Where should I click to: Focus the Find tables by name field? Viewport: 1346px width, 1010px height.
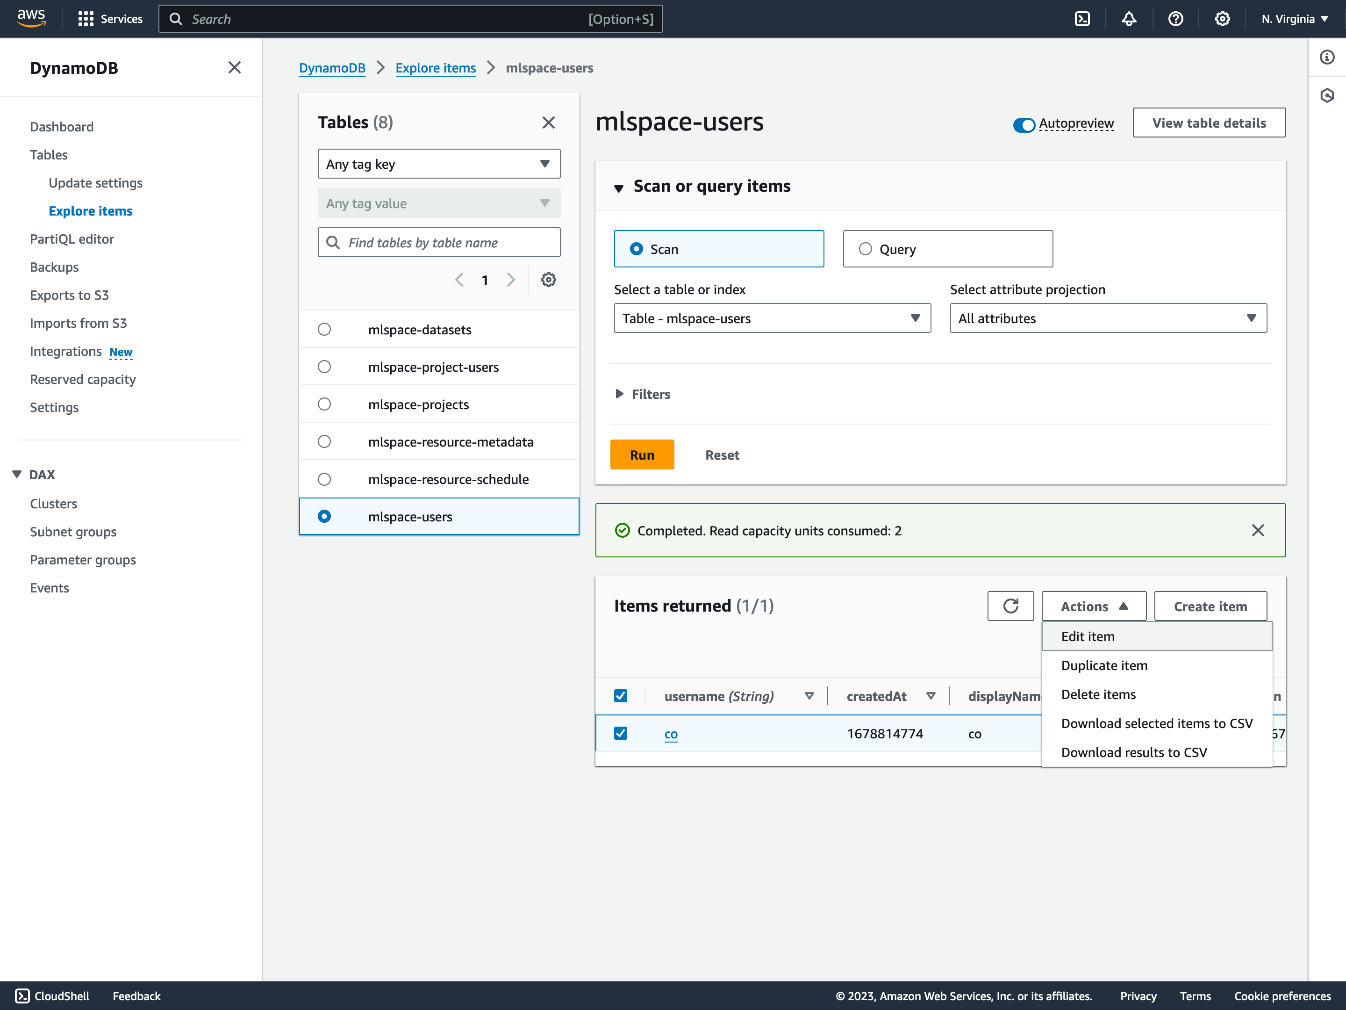pyautogui.click(x=439, y=242)
